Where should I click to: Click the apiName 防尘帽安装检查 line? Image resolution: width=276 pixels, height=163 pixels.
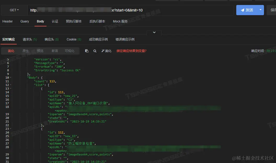point(72,143)
